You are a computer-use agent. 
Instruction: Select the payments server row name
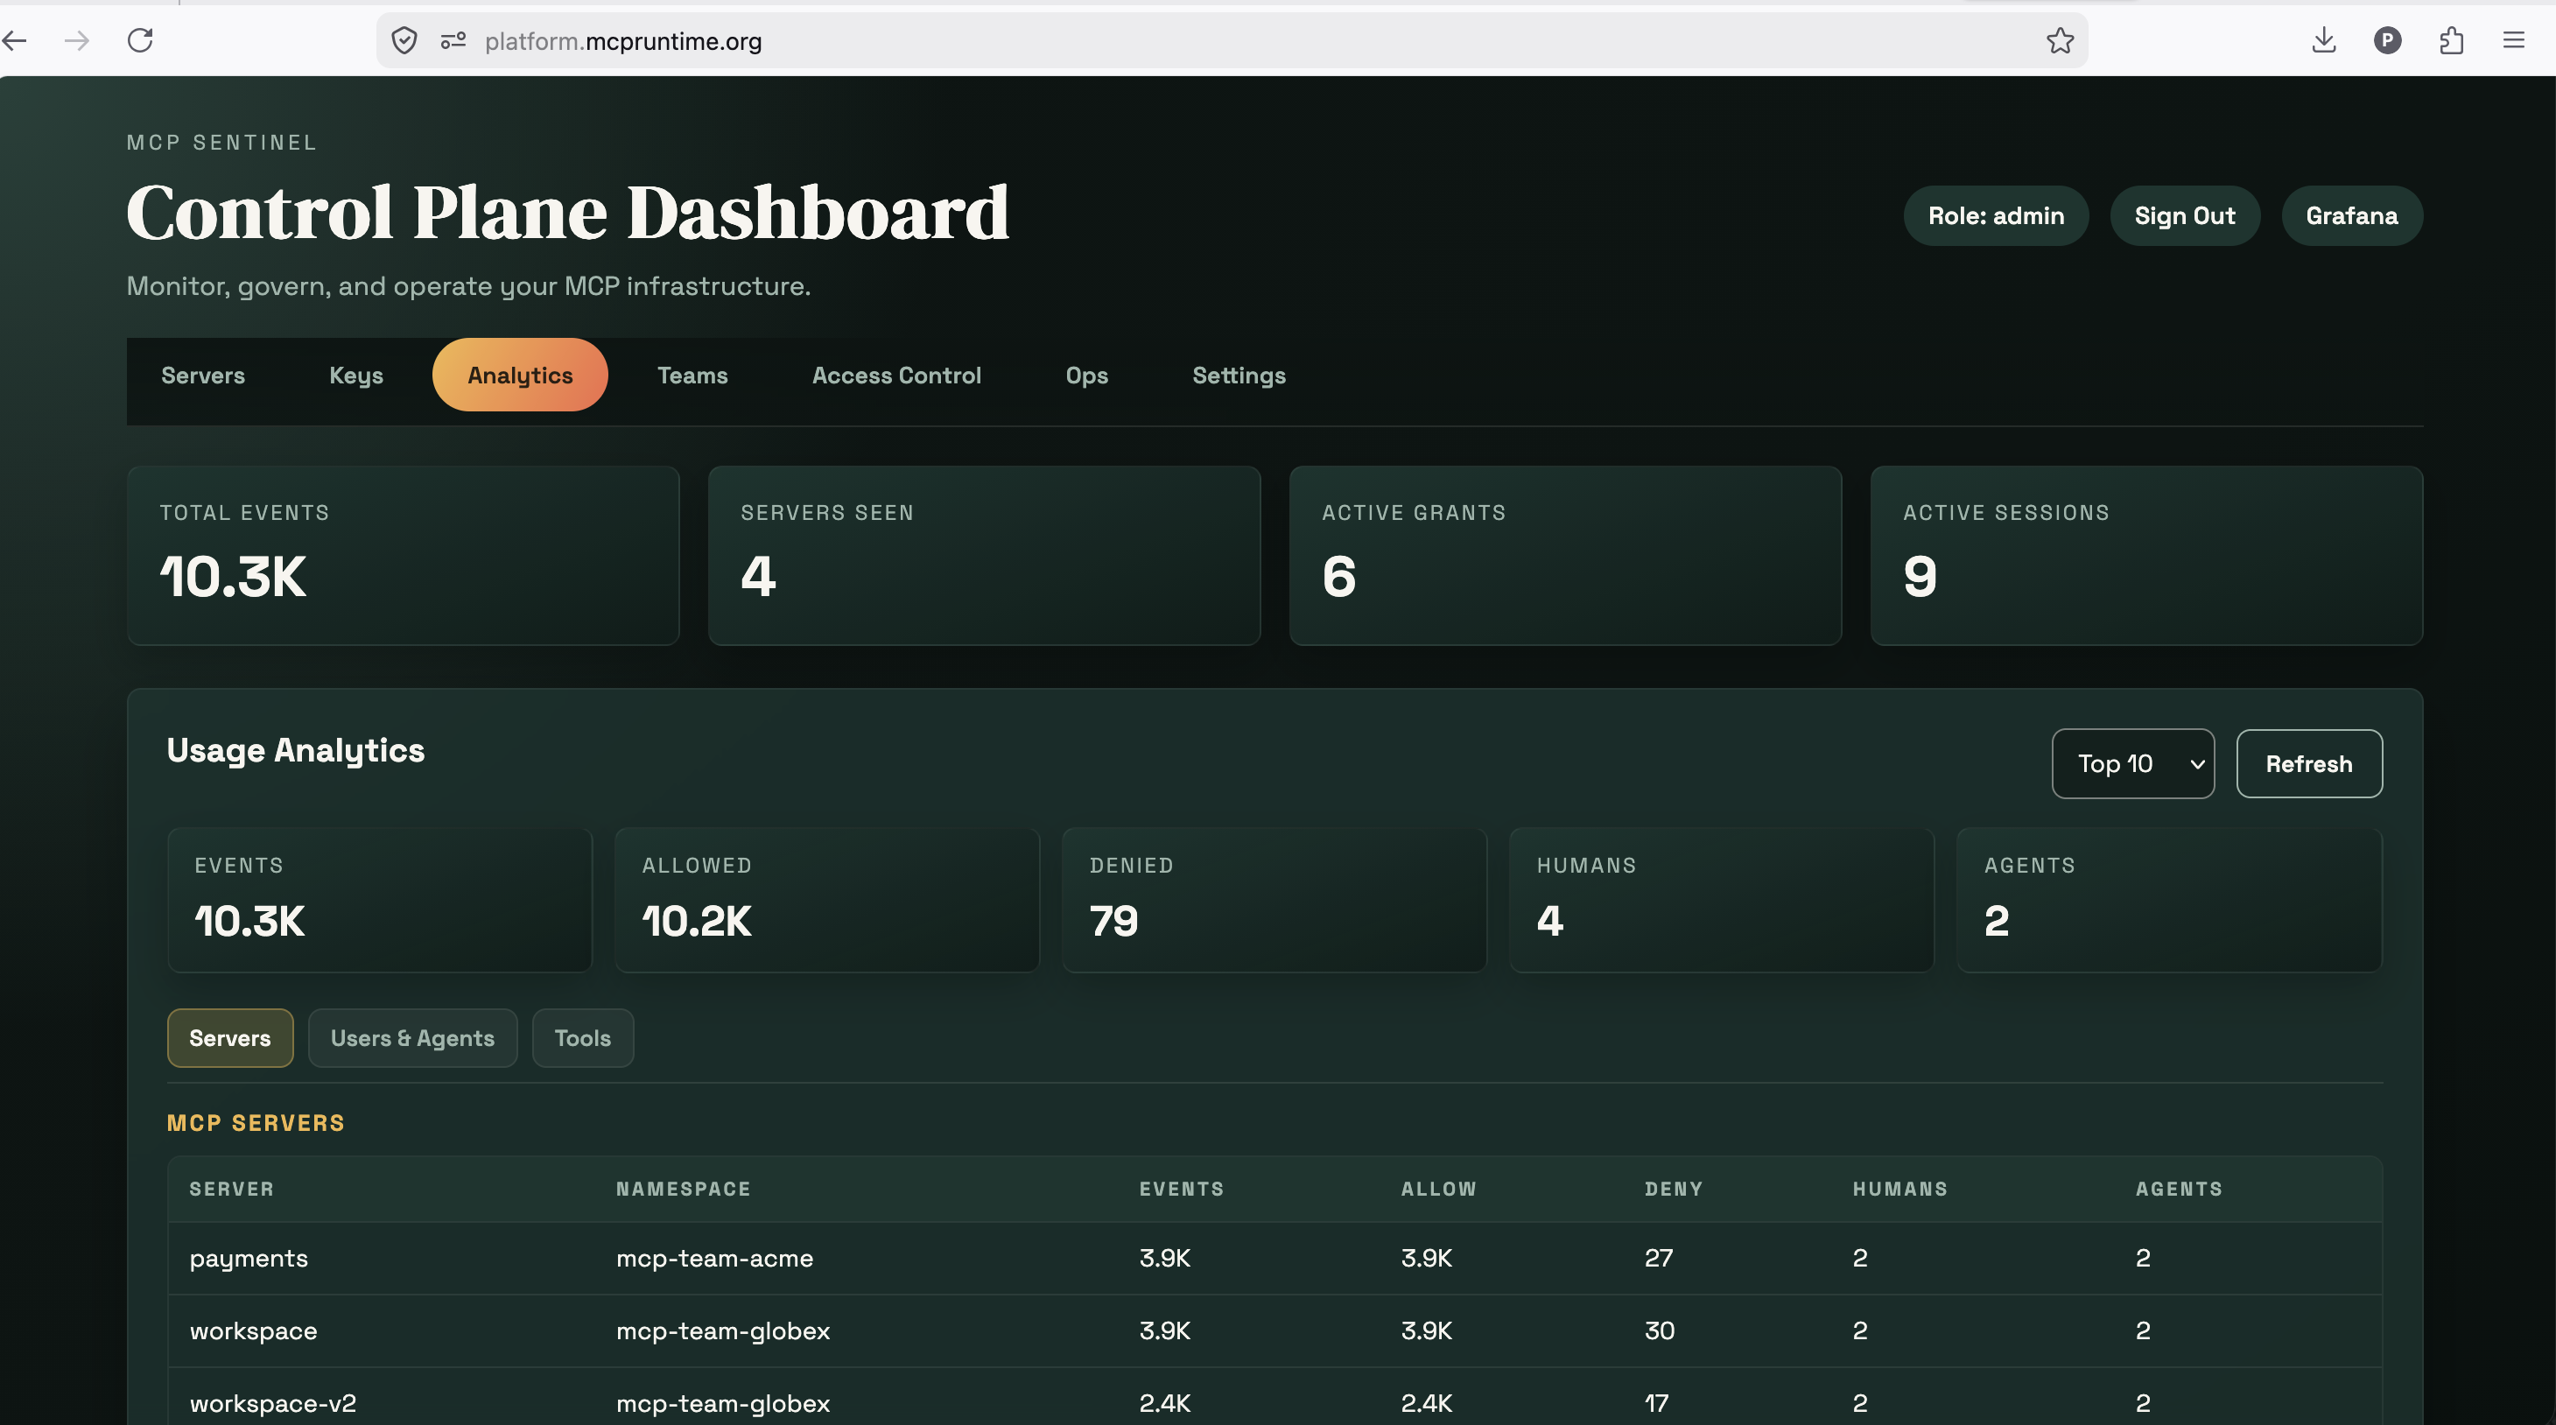coord(249,1259)
